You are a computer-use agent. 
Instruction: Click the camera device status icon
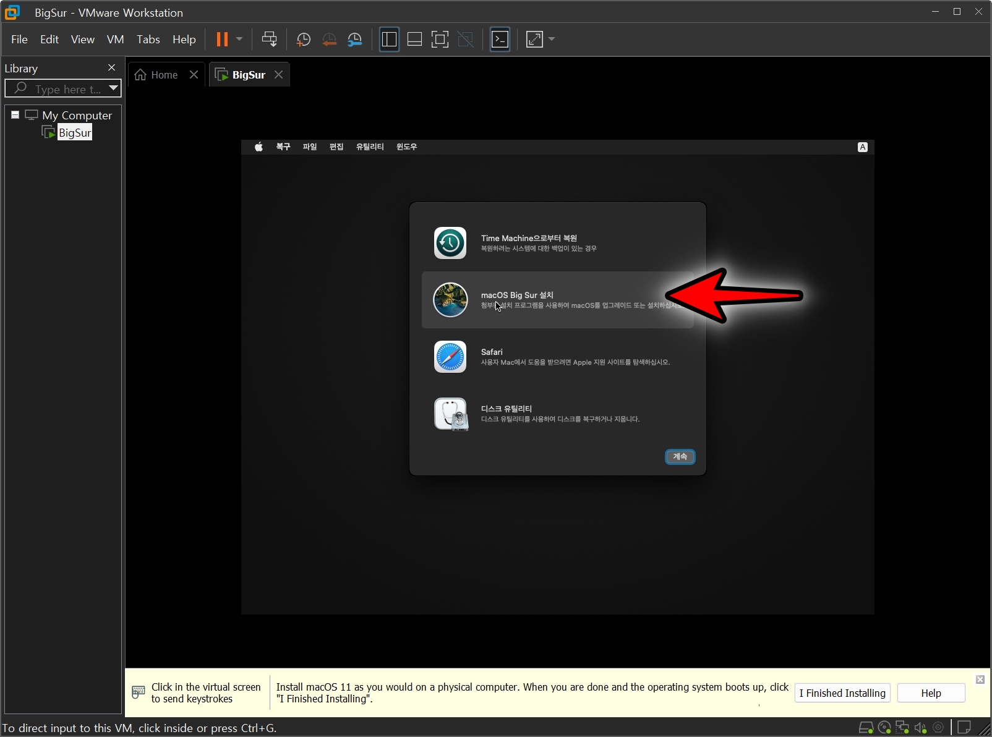tap(938, 728)
